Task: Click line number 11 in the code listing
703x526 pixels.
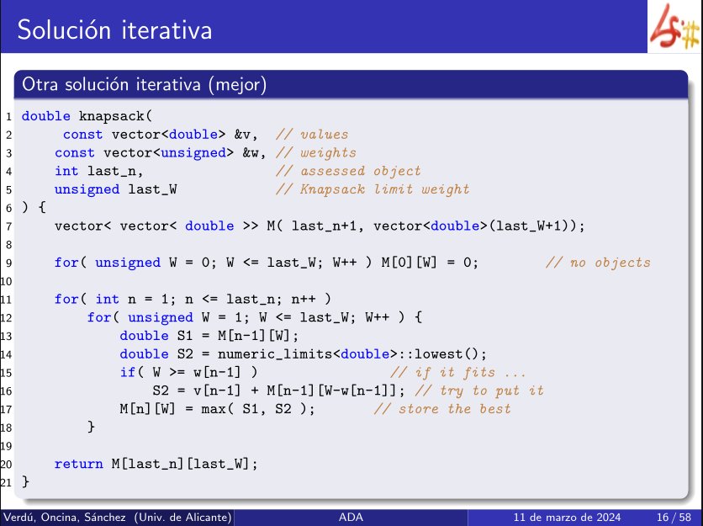Action: pos(6,299)
